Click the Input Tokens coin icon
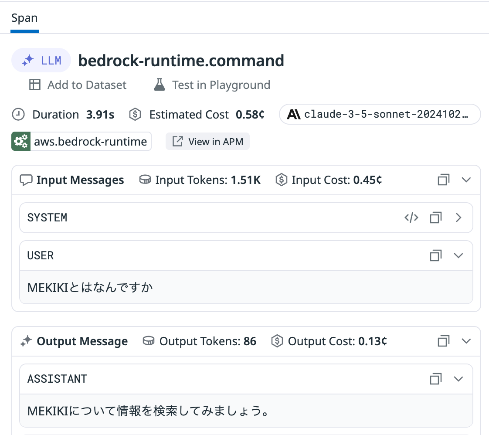This screenshot has width=489, height=435. [145, 180]
